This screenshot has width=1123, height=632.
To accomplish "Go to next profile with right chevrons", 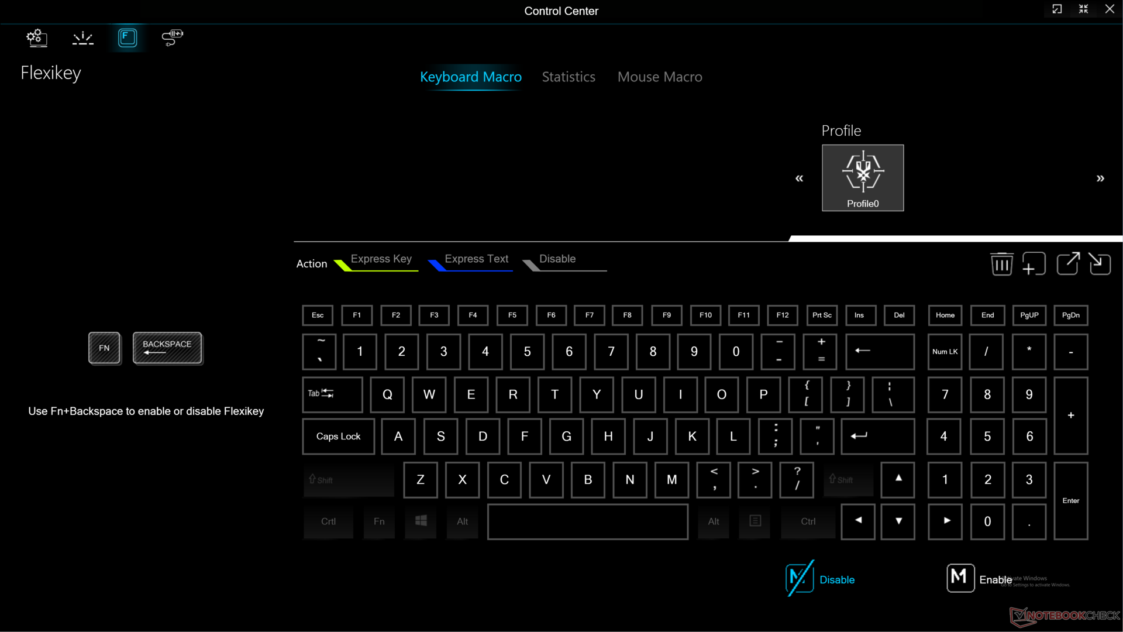I will point(1100,178).
